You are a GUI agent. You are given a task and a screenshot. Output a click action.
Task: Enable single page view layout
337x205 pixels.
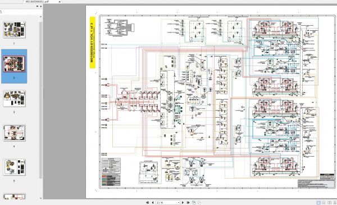[318, 203]
